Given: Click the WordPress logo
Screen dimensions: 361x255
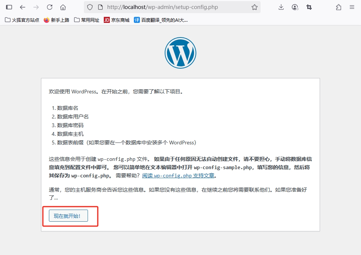Looking at the screenshot, I should (180, 53).
